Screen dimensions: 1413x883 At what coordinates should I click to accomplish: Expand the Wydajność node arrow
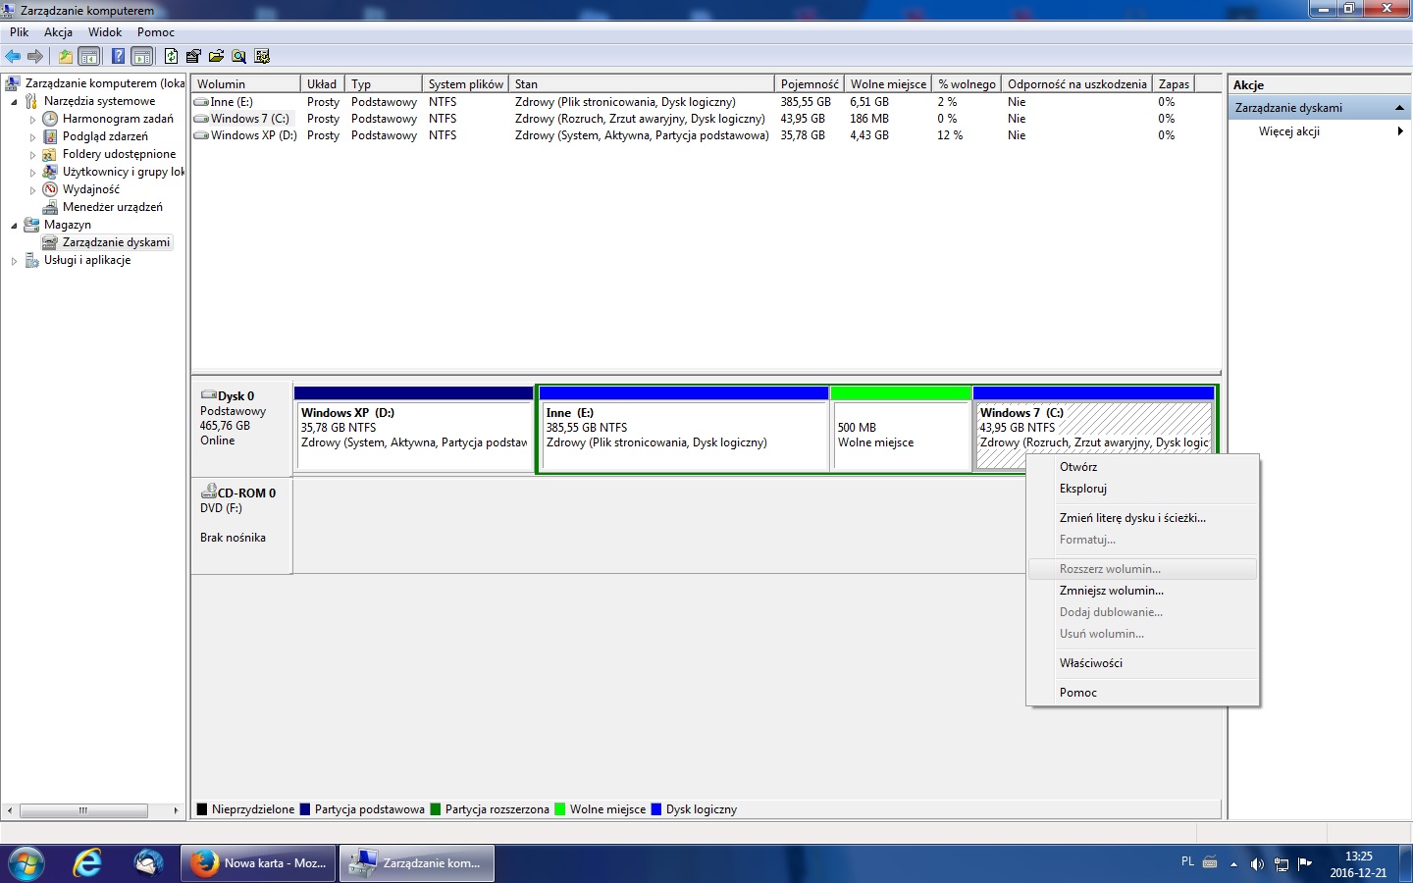pos(32,189)
